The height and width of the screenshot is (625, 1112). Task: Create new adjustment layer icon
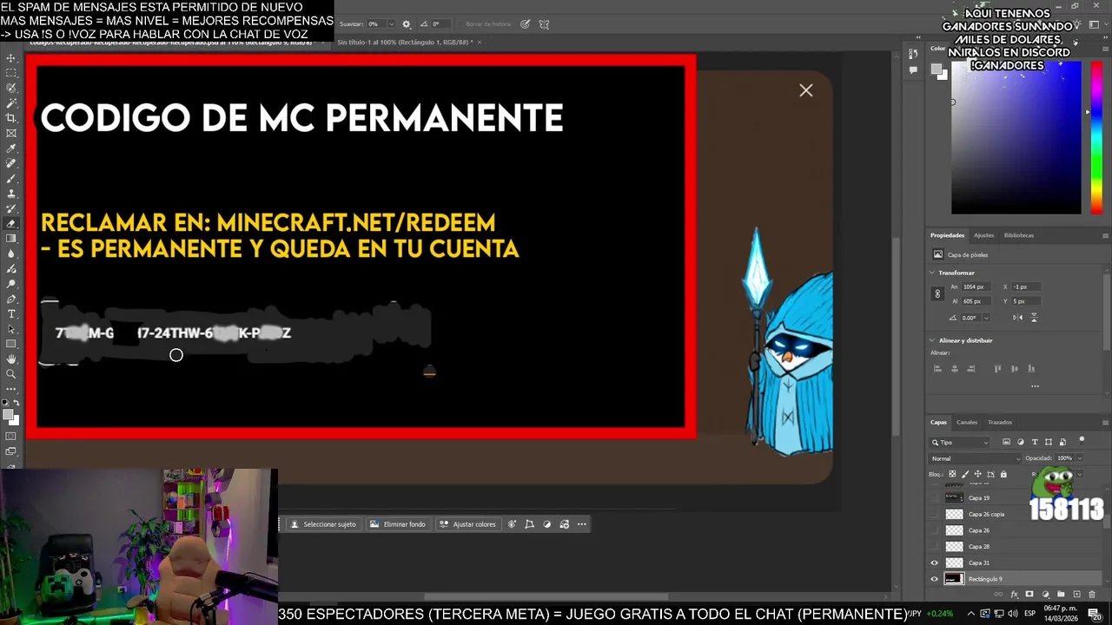tap(1045, 595)
